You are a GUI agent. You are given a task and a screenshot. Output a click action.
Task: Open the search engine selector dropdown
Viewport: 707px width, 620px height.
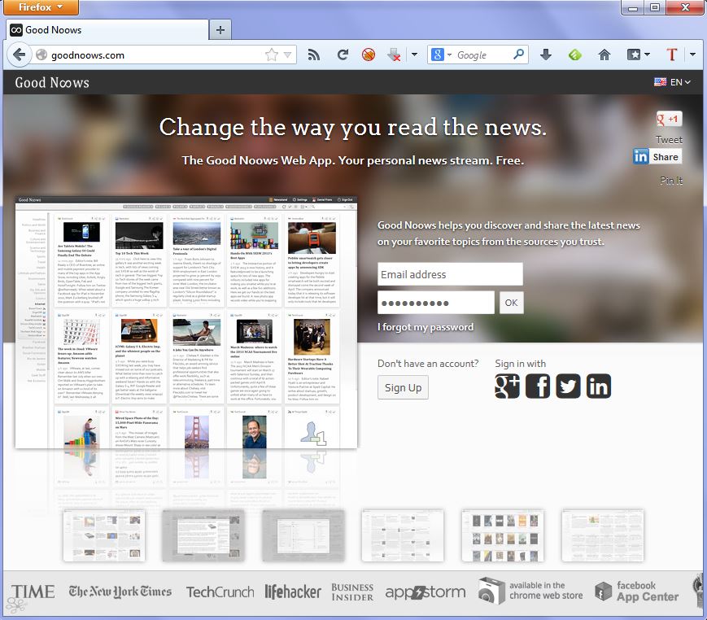[x=441, y=55]
